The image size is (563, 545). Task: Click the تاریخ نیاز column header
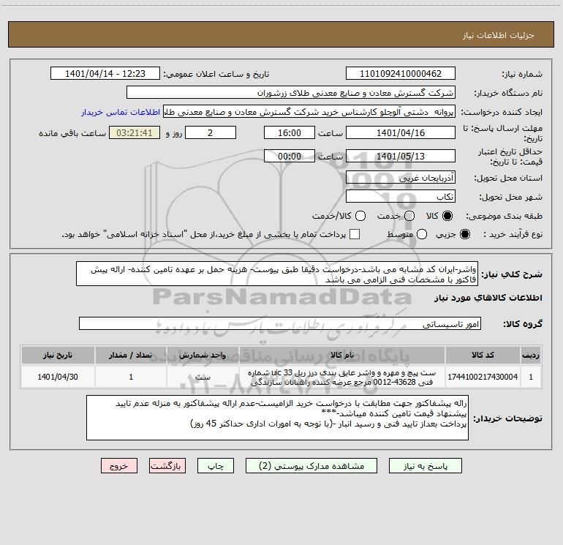pyautogui.click(x=58, y=355)
